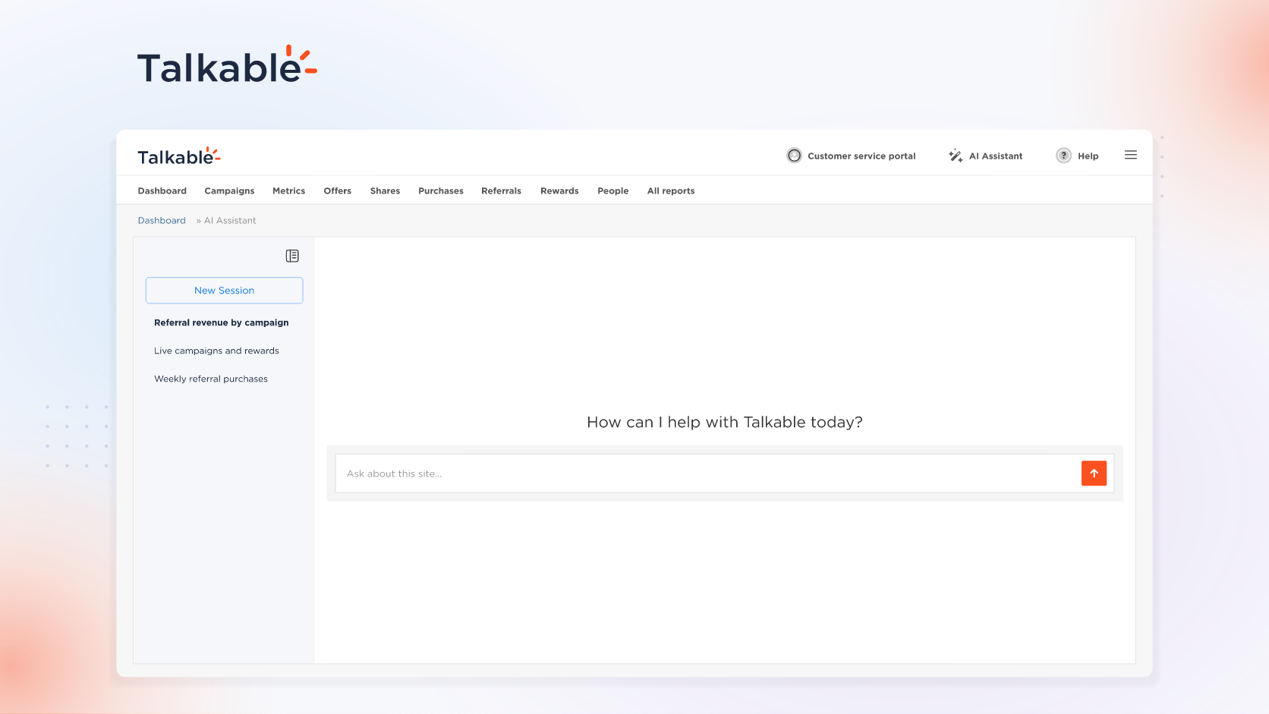Viewport: 1269px width, 714px height.
Task: Go to the Offers tab
Action: pyautogui.click(x=338, y=191)
